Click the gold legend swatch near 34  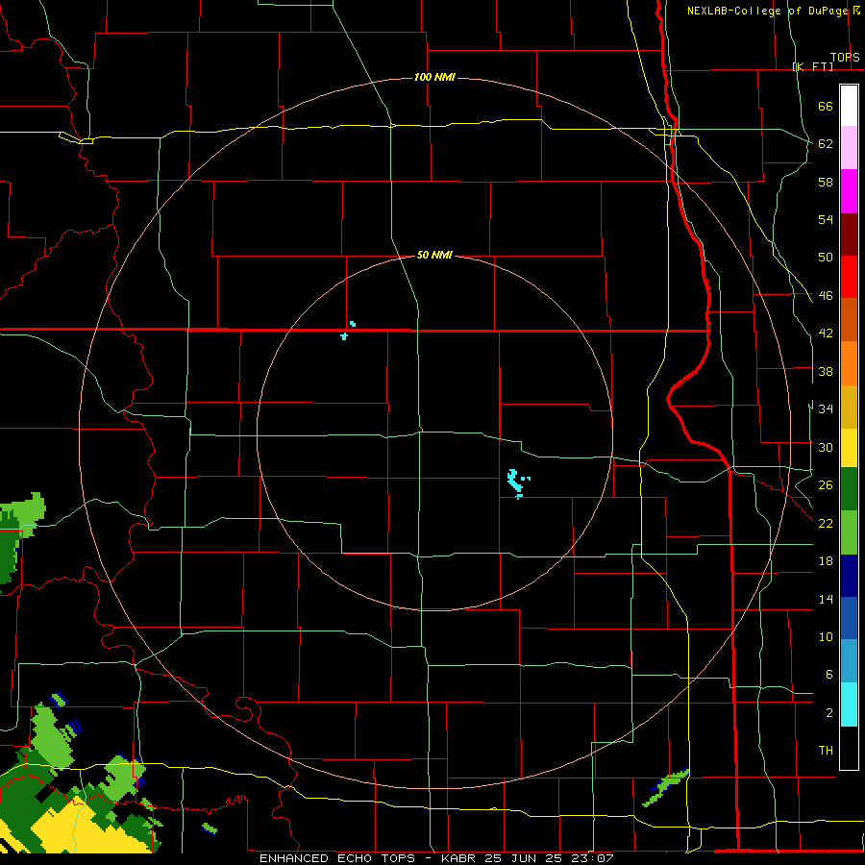849,406
